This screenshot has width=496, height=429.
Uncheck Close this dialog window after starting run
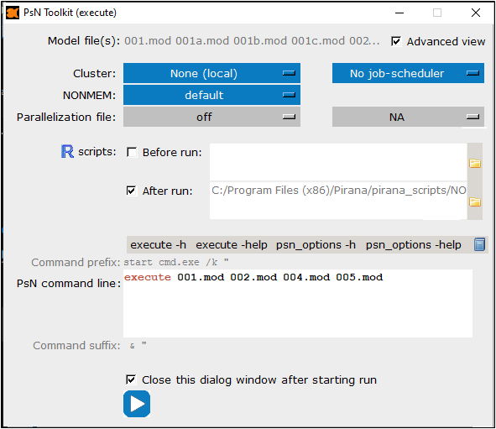131,379
